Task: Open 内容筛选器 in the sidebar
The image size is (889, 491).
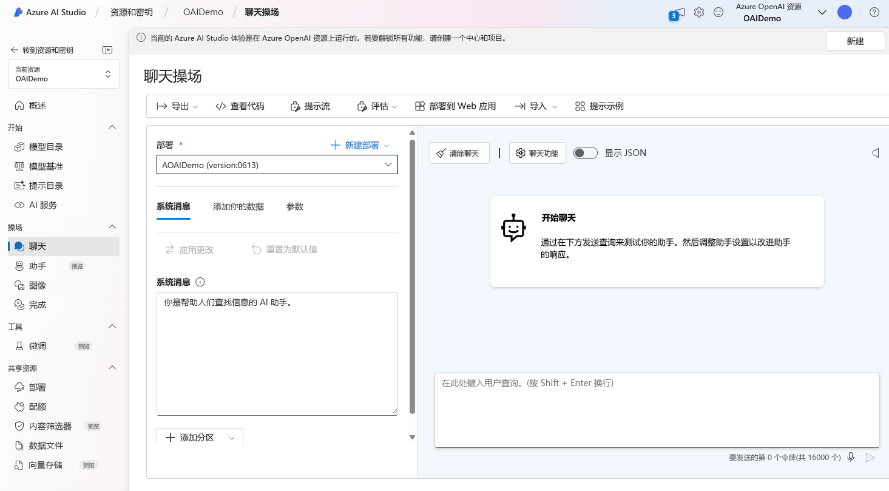Action: point(64,426)
